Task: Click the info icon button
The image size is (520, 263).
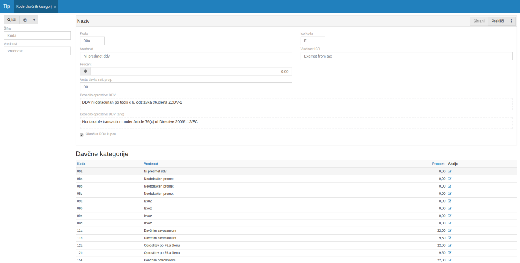Action: [x=511, y=21]
